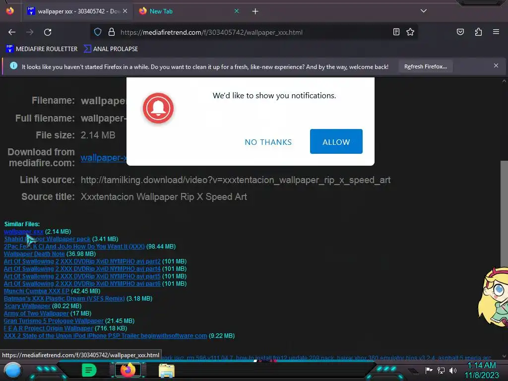Select the Link source URL text
The height and width of the screenshot is (381, 508).
point(236,180)
